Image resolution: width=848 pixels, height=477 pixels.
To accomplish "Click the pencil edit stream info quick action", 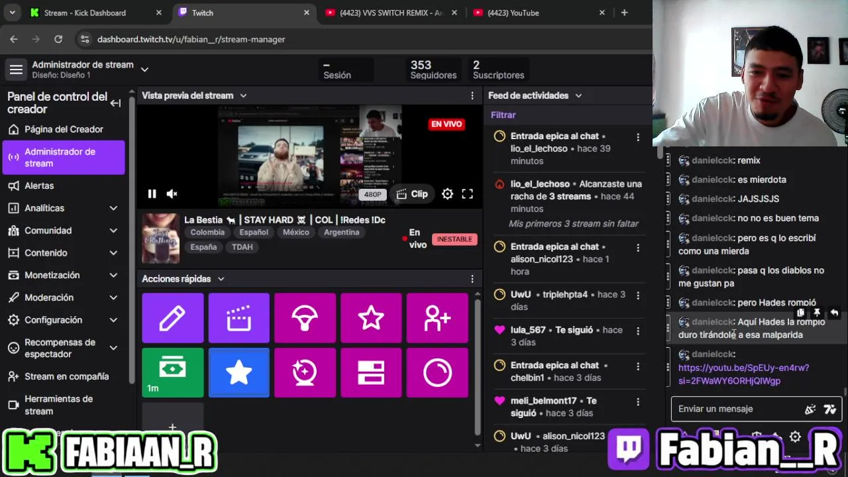I will 172,318.
